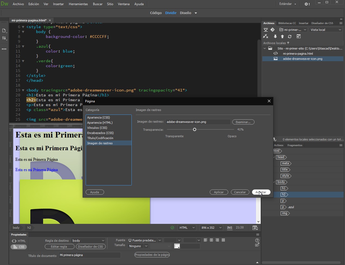This screenshot has height=265, width=345.
Task: Click the justify text icon
Action: tap(223, 240)
